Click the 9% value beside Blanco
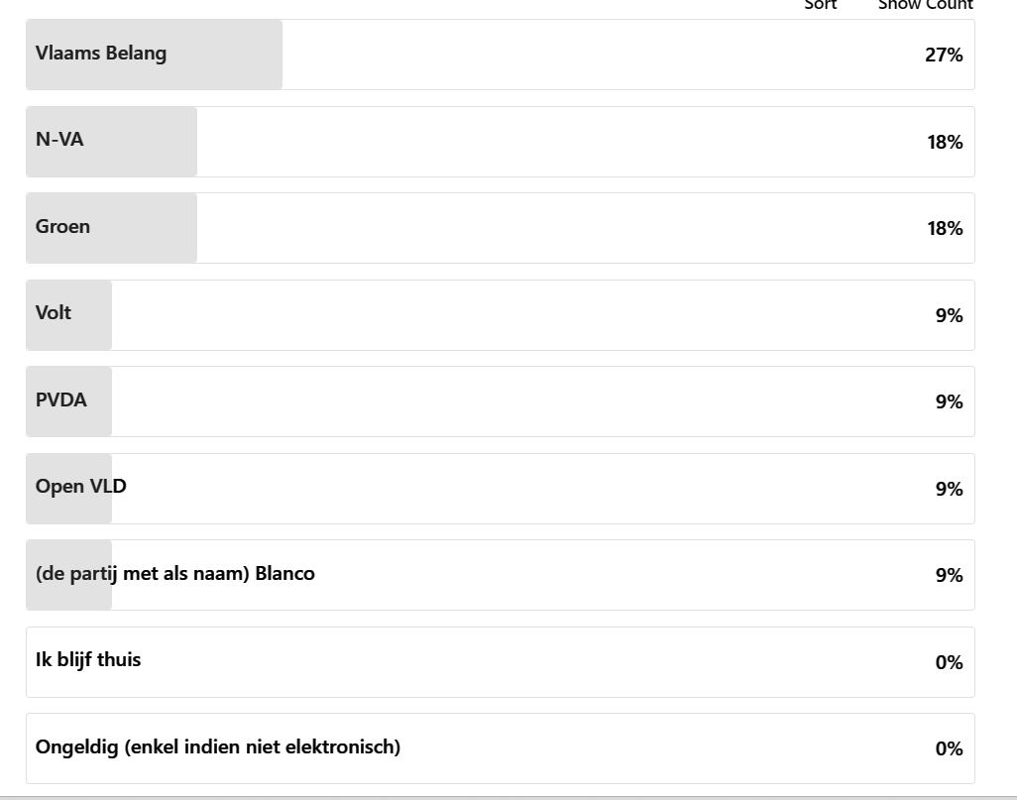The height and width of the screenshot is (800, 1017). (x=949, y=575)
